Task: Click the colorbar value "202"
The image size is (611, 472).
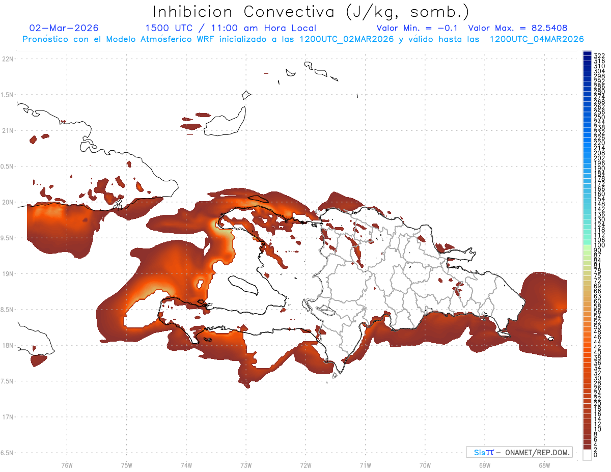Action: tap(599, 158)
